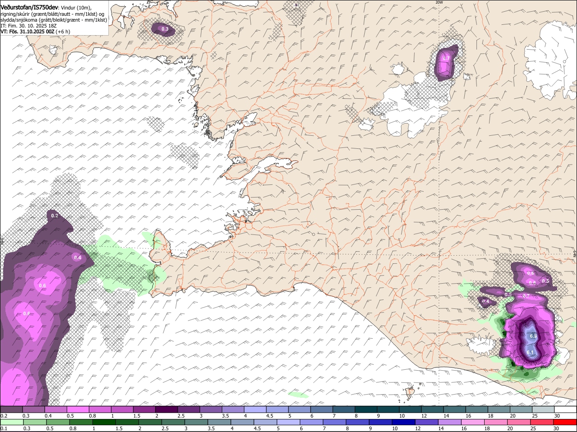Click the 0.2 tick label in upper legend
Viewport: 577px width, 432px height.
click(x=4, y=416)
